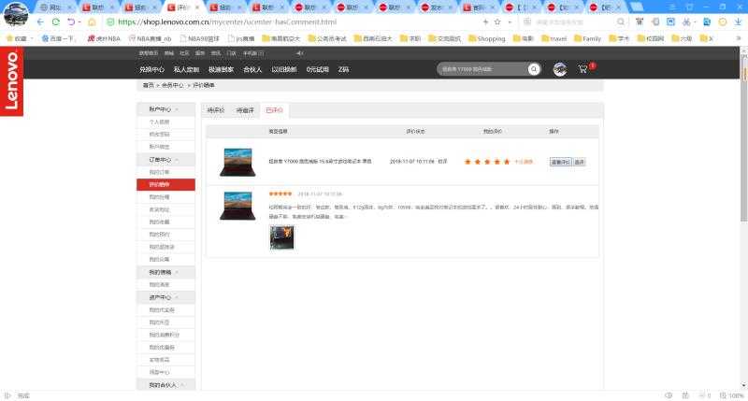
Task: Open the scissors screenshot tool in the toolbar
Action: click(686, 21)
